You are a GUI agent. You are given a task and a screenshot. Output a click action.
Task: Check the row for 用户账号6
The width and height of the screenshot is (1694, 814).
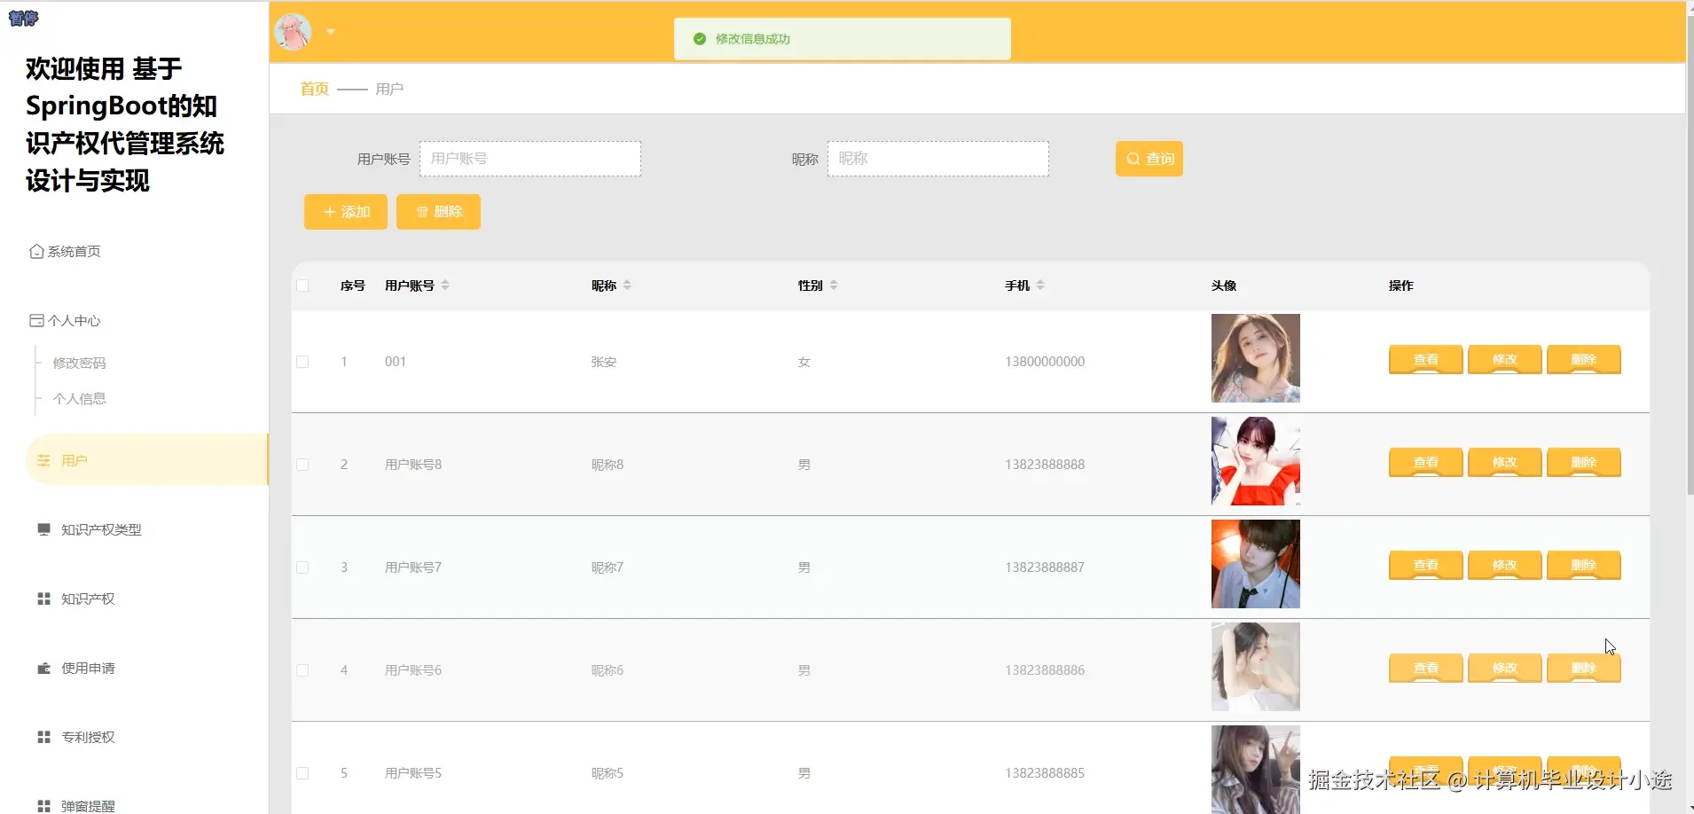(x=302, y=670)
